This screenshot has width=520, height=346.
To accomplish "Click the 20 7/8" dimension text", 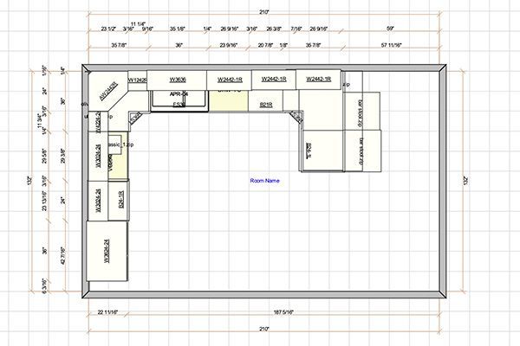I will pyautogui.click(x=265, y=45).
